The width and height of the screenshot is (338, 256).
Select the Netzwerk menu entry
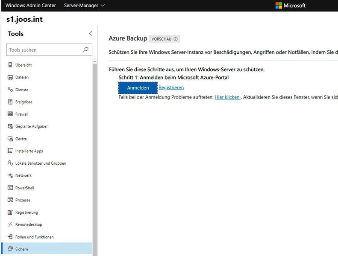tap(47, 175)
